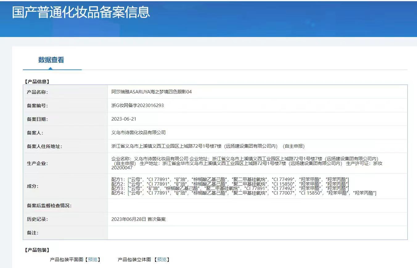Preview the 产品包装立体图 image
417x268 pixels.
[x=161, y=260]
